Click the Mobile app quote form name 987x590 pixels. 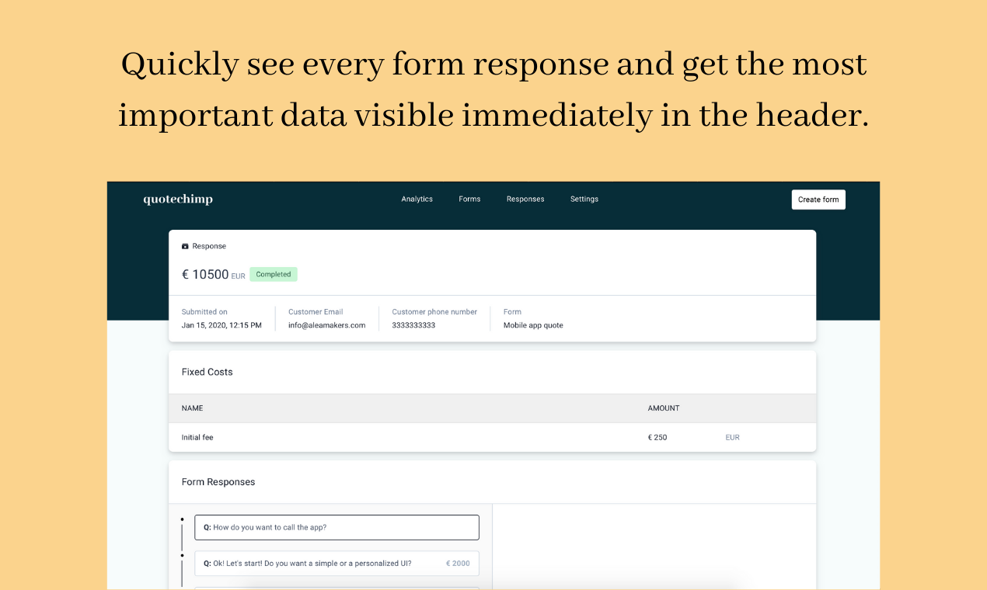(x=533, y=325)
